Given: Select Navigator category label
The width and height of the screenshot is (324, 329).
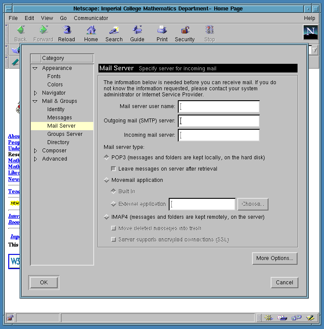Looking at the screenshot, I should (54, 92).
